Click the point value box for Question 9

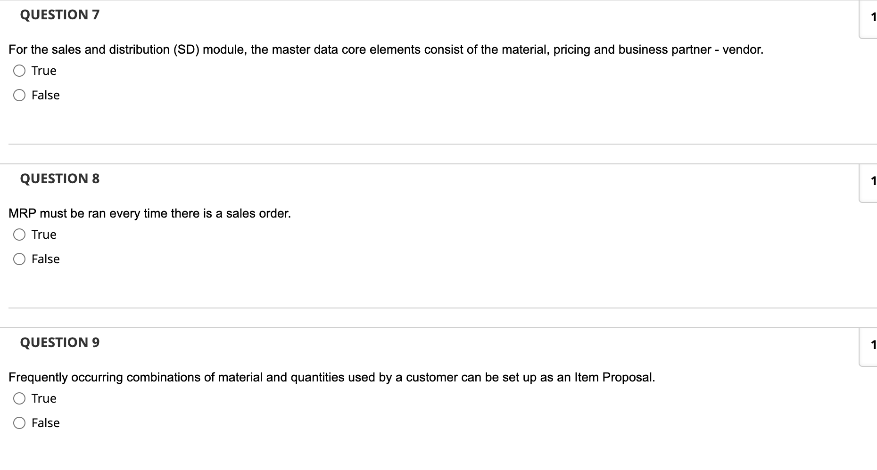pos(869,346)
